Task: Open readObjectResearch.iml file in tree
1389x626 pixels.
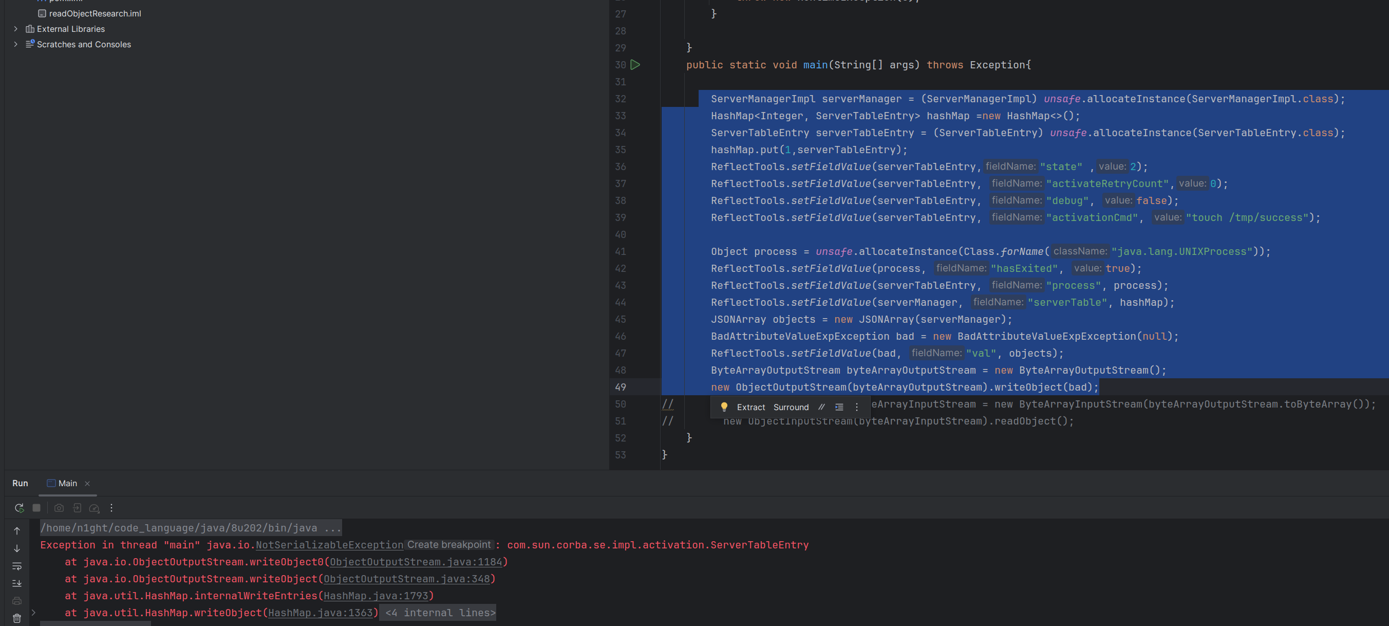Action: click(x=95, y=13)
